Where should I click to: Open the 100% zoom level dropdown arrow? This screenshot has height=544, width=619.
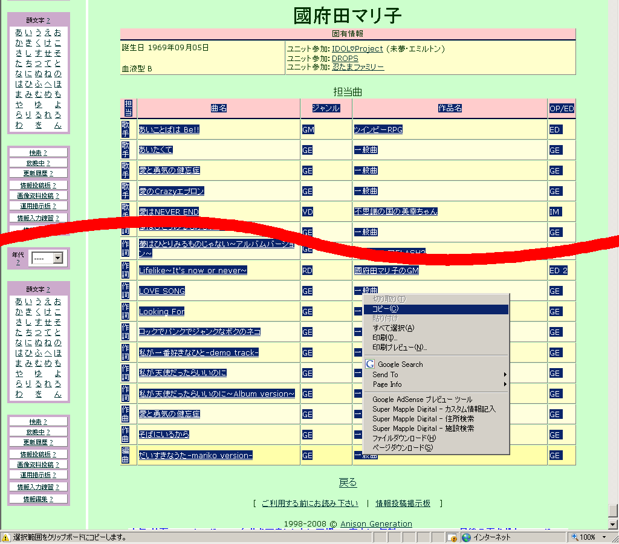coord(604,537)
